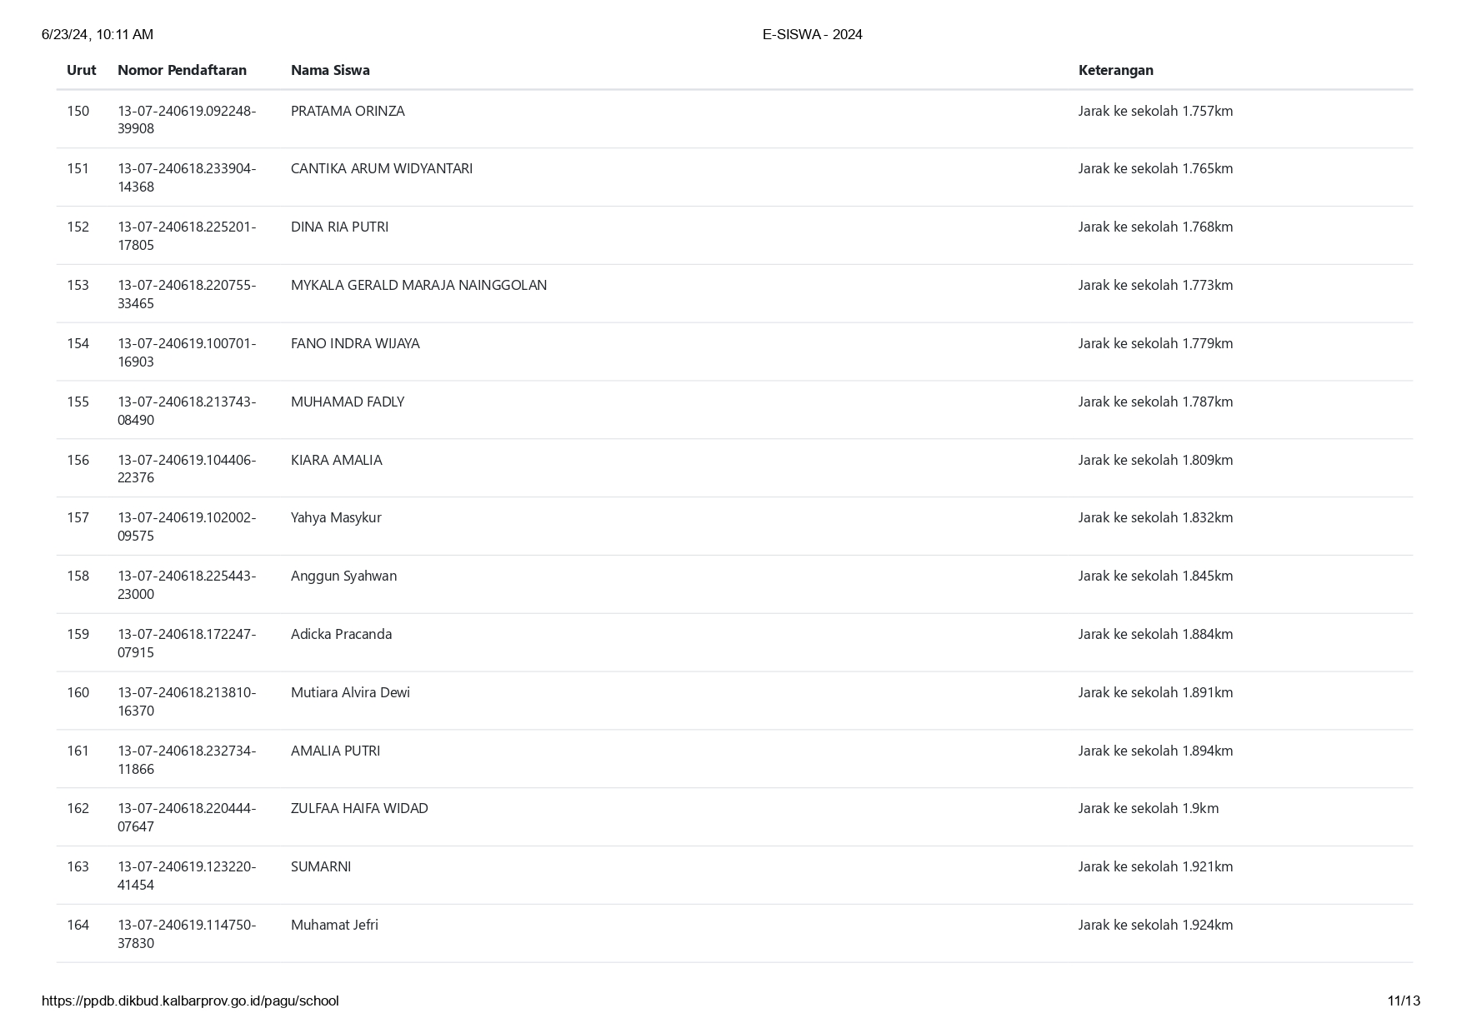
Task: Click the E-SISWA - 2024 page title
Action: [812, 34]
